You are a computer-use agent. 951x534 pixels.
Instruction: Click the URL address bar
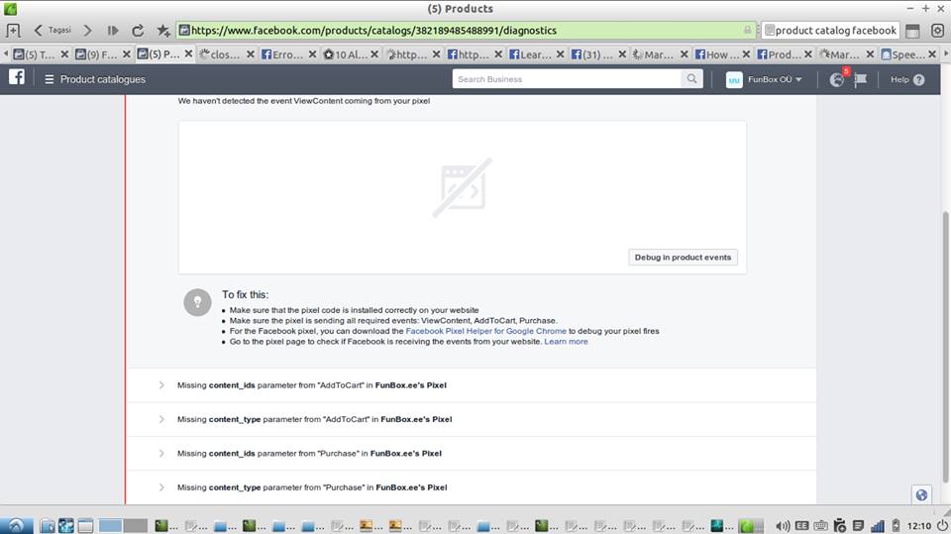466,31
